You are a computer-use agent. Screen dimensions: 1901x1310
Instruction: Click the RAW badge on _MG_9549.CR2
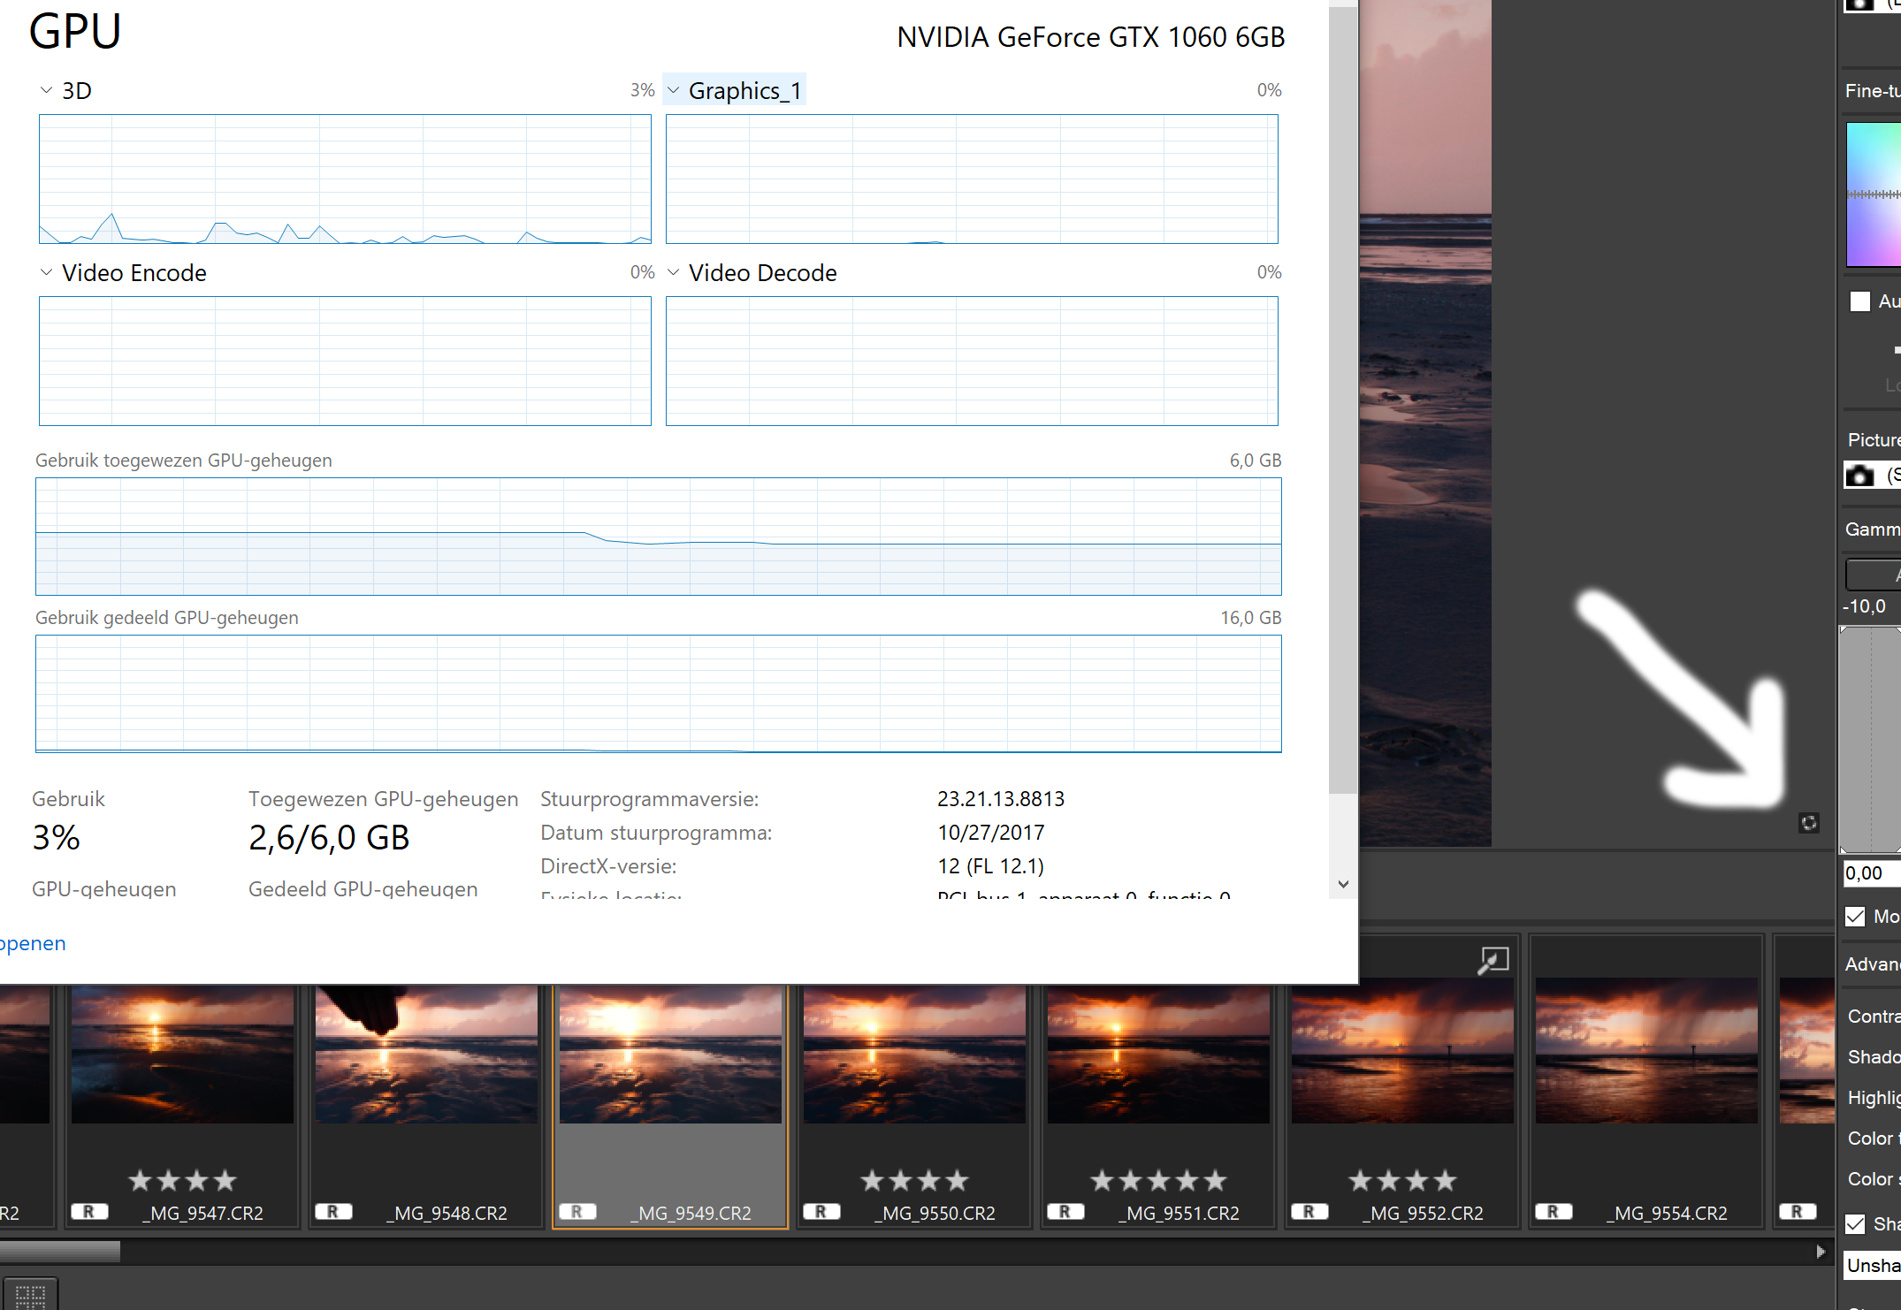point(578,1212)
